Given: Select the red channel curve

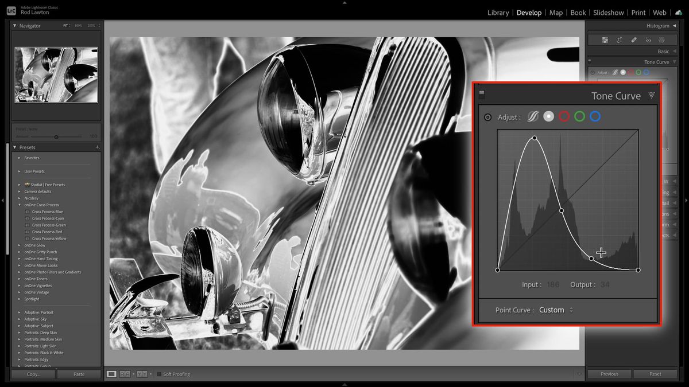Looking at the screenshot, I should 564,116.
